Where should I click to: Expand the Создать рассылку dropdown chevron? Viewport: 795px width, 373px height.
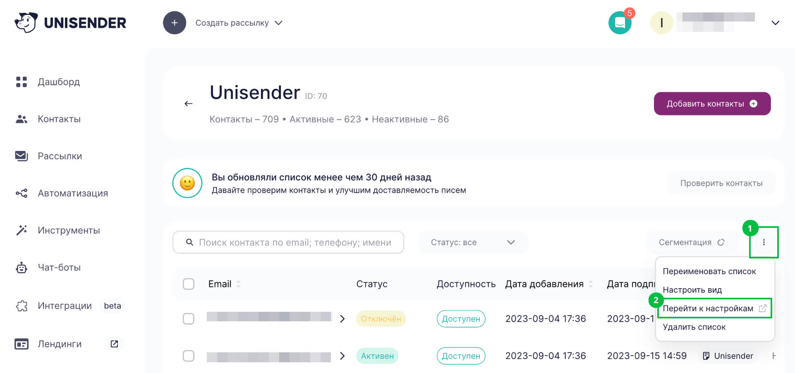pos(279,23)
